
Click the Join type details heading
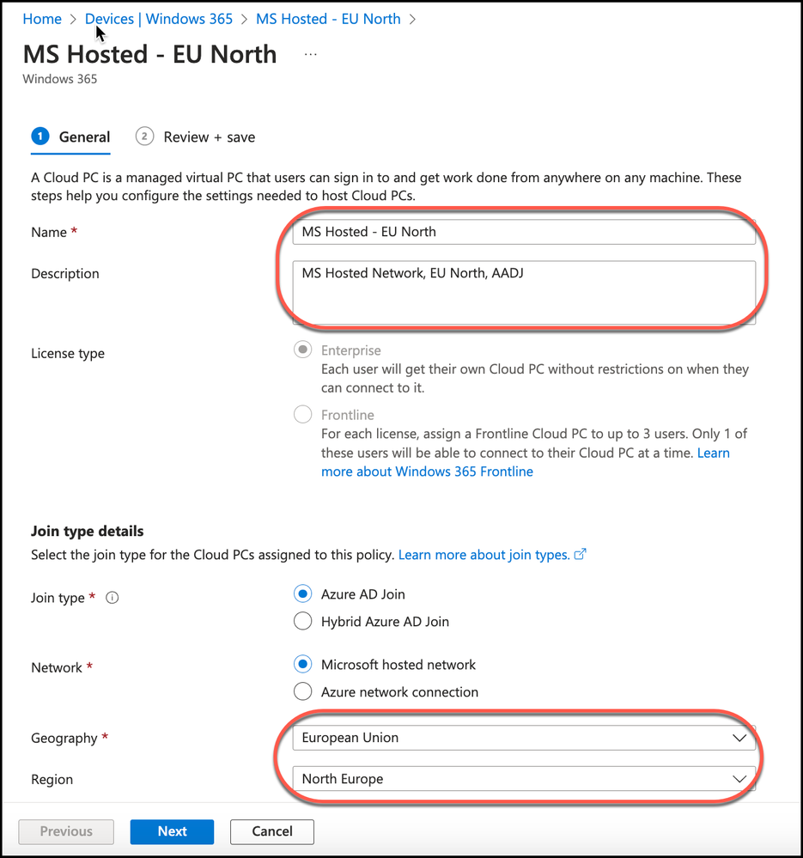[88, 531]
